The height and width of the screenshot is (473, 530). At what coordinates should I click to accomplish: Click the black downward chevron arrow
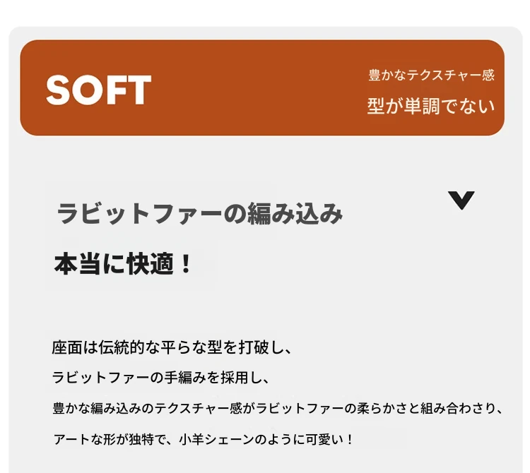tap(461, 200)
